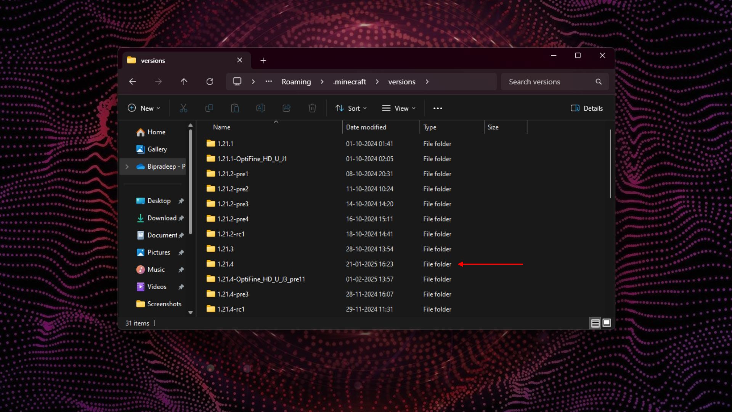Click the Cut scissors icon
The height and width of the screenshot is (412, 732).
183,108
